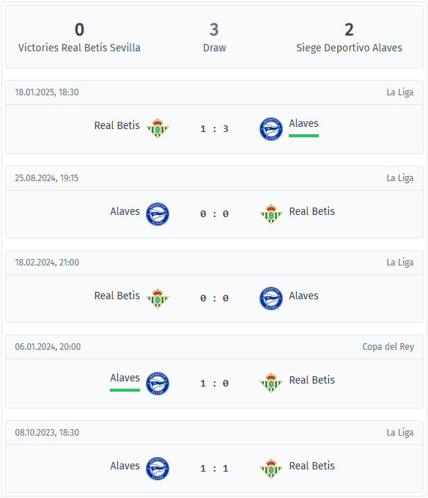428x498 pixels.
Task: Click Real Betis crest in 25.08.2024 match
Action: [271, 214]
